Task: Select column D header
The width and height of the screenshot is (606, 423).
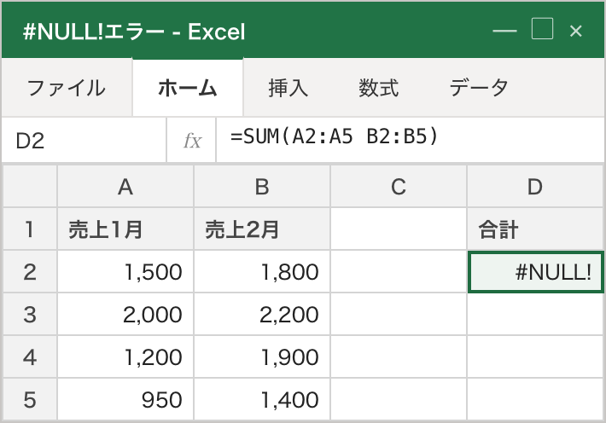Action: [535, 187]
